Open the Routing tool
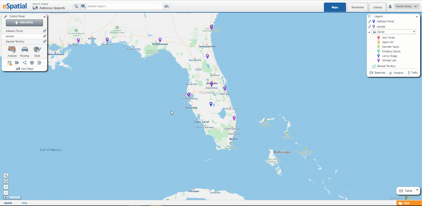The height and width of the screenshot is (206, 422). coord(25,52)
